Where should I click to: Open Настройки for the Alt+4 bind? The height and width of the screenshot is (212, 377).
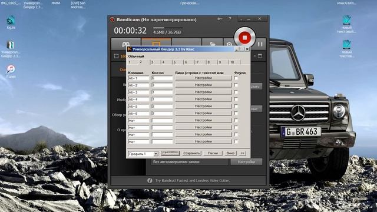point(203,99)
